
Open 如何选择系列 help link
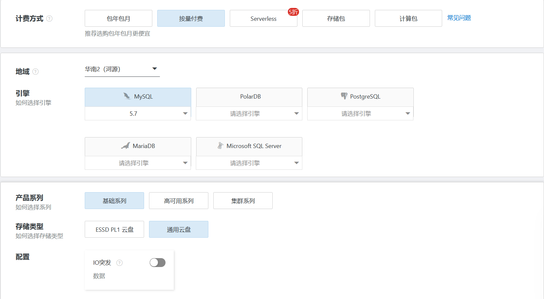[x=34, y=207]
